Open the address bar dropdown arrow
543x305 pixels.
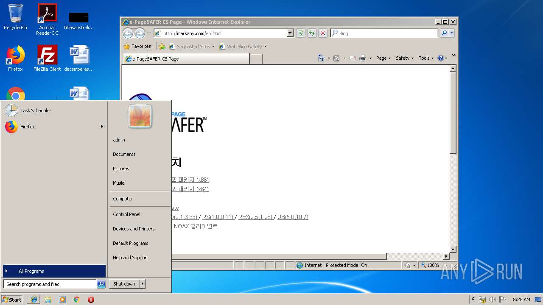290,33
